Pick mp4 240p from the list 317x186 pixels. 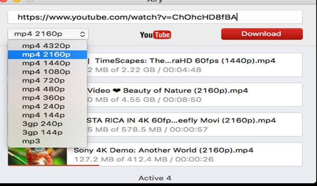(48, 106)
